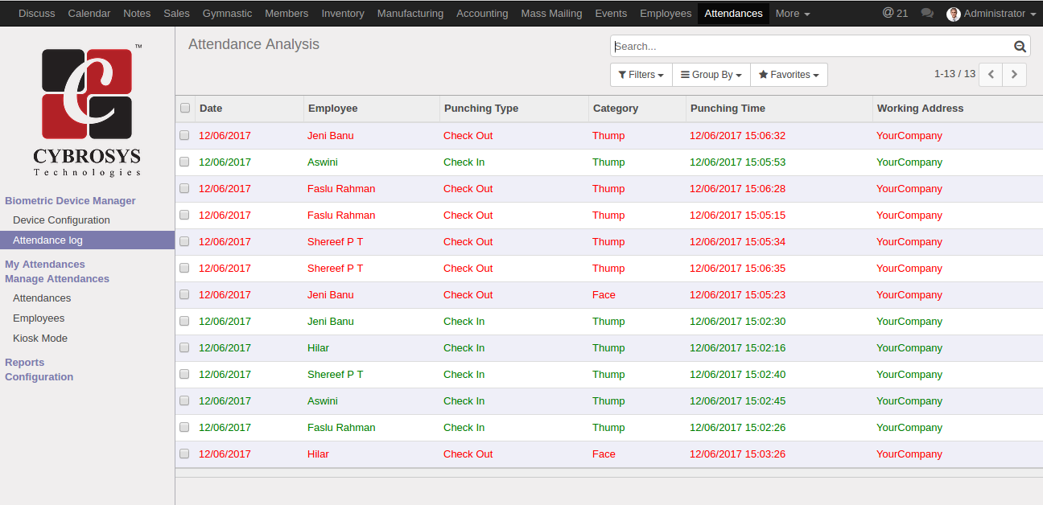Open the Inventory menu
Screen dimensions: 1043x505
click(x=343, y=14)
